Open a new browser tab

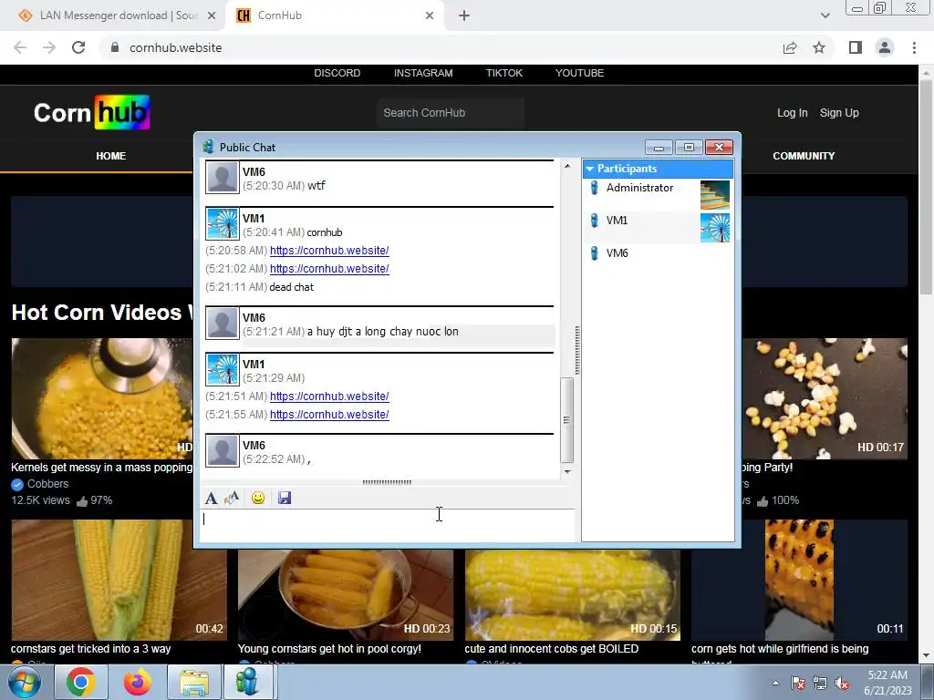pyautogui.click(x=464, y=16)
